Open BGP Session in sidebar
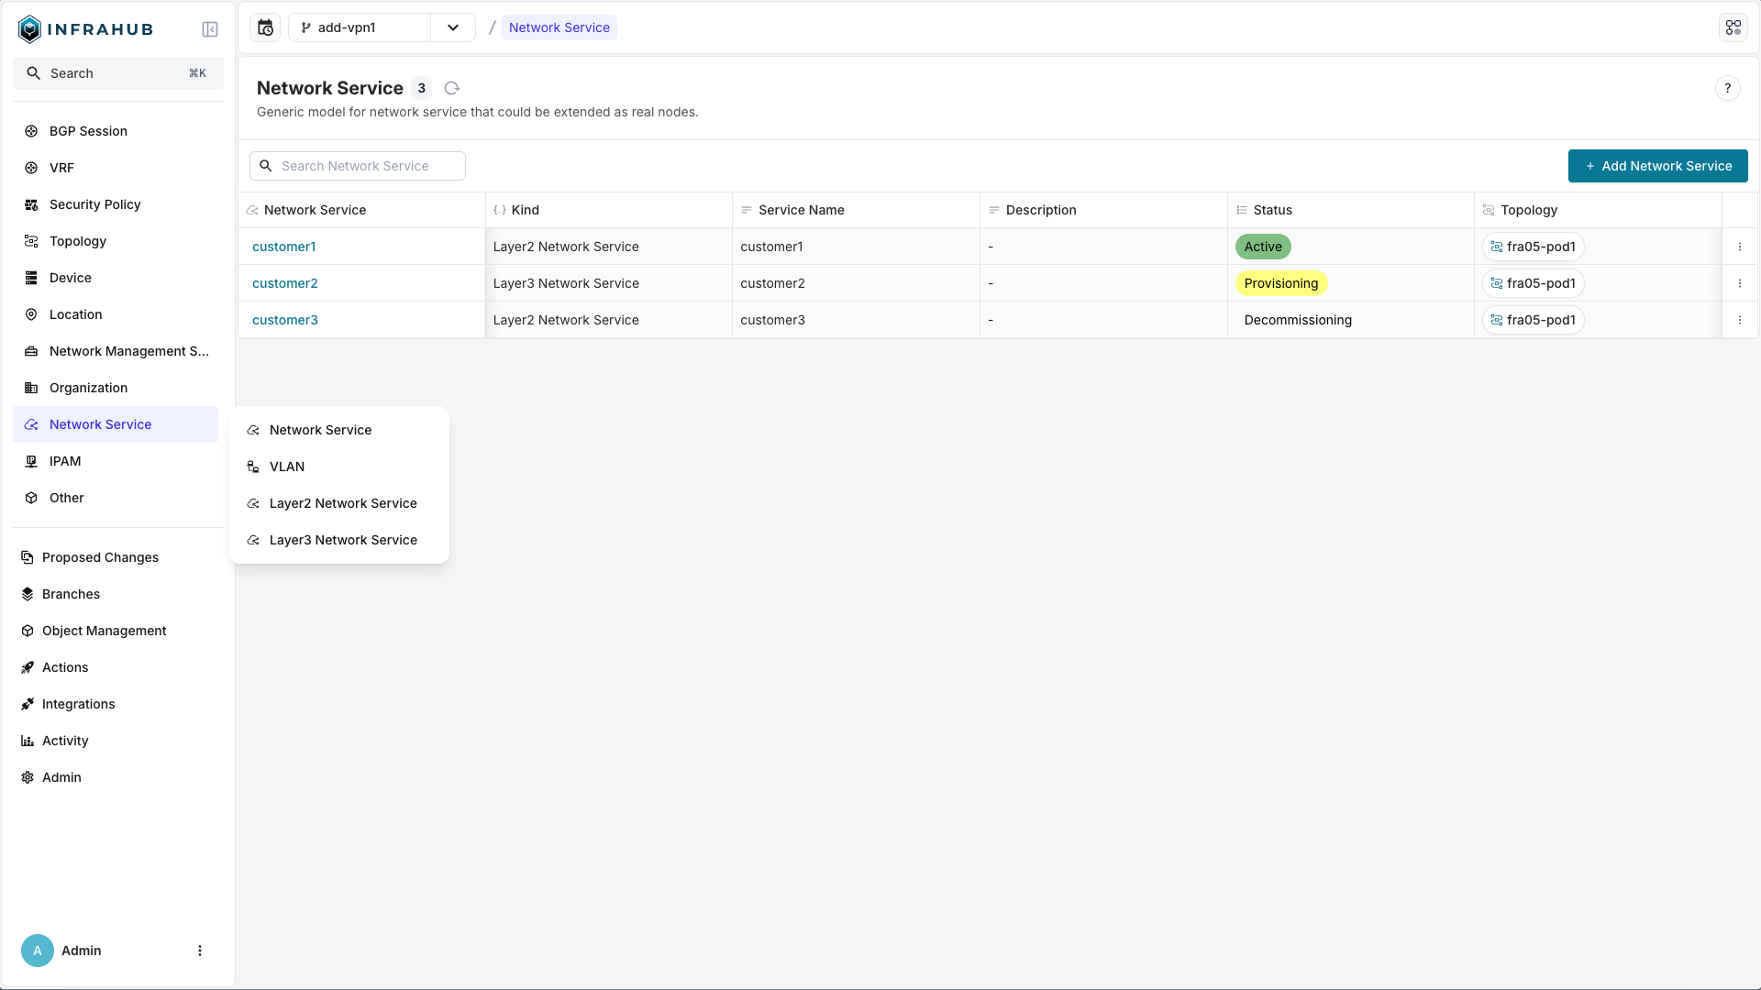The width and height of the screenshot is (1761, 990). [x=116, y=131]
